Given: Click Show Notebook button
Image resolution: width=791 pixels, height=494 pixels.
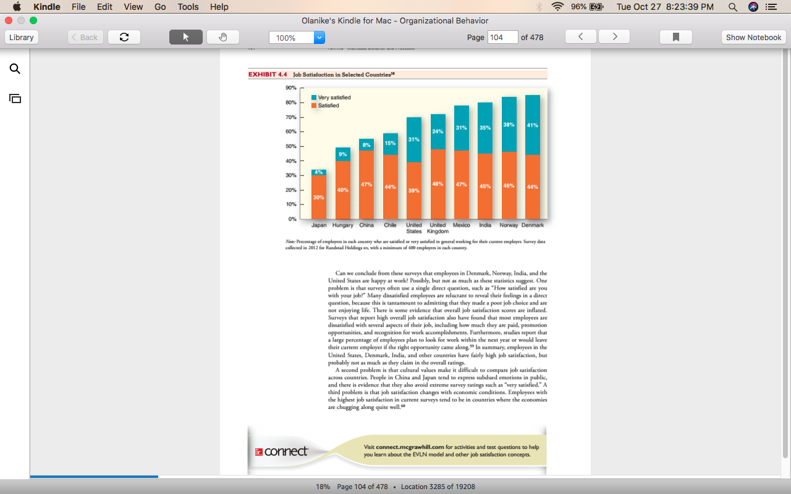Looking at the screenshot, I should [754, 37].
